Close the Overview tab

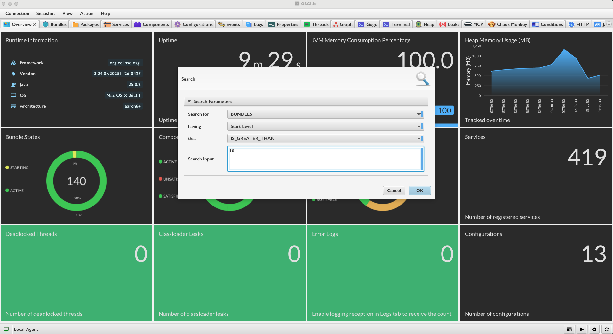[35, 24]
